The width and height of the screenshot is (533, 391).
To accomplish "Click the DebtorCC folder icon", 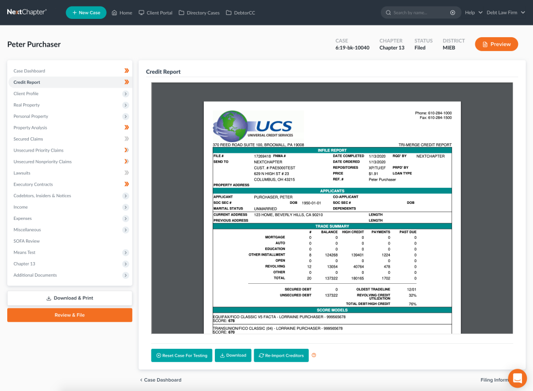I will [229, 12].
